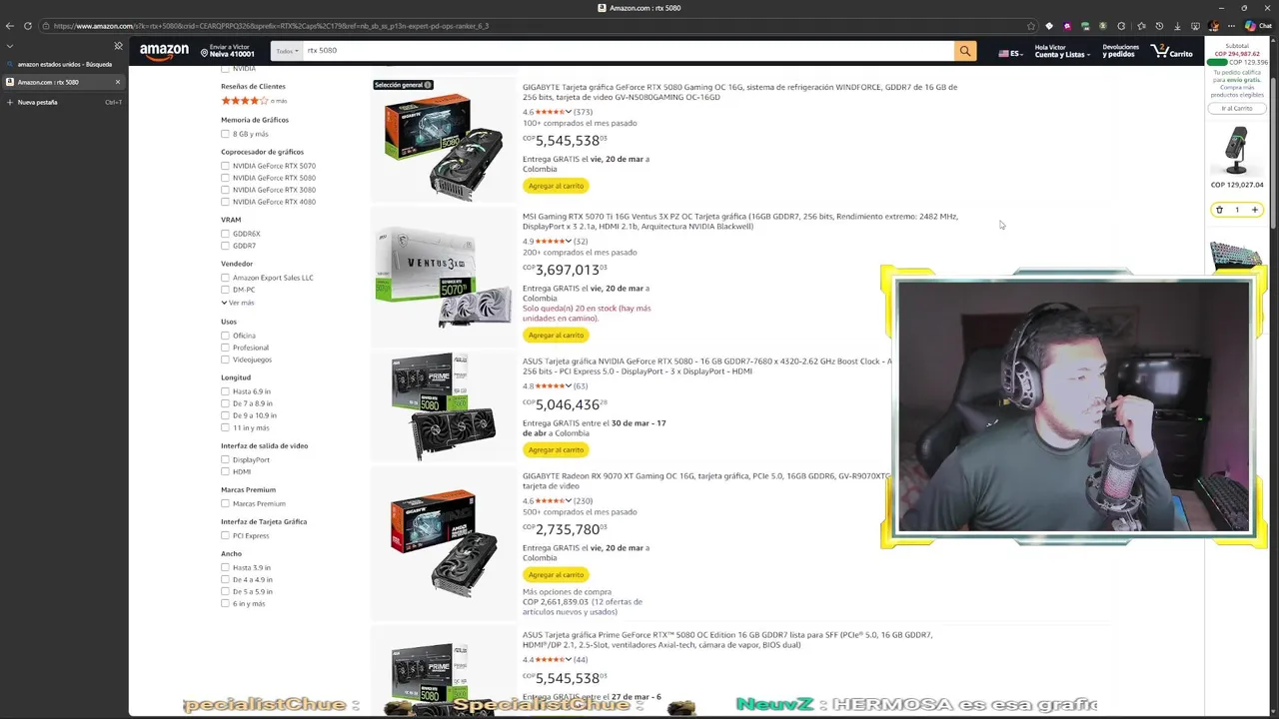The width and height of the screenshot is (1279, 719).
Task: Click the search icon of the Búsqueda tab
Action: point(9,64)
